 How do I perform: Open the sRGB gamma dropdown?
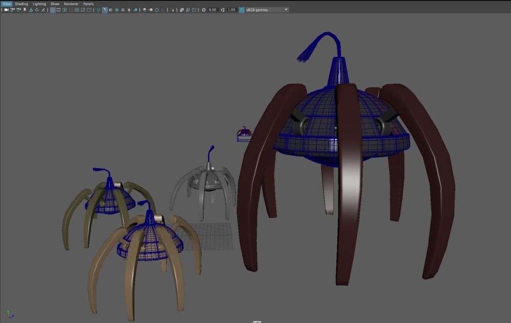(x=267, y=10)
